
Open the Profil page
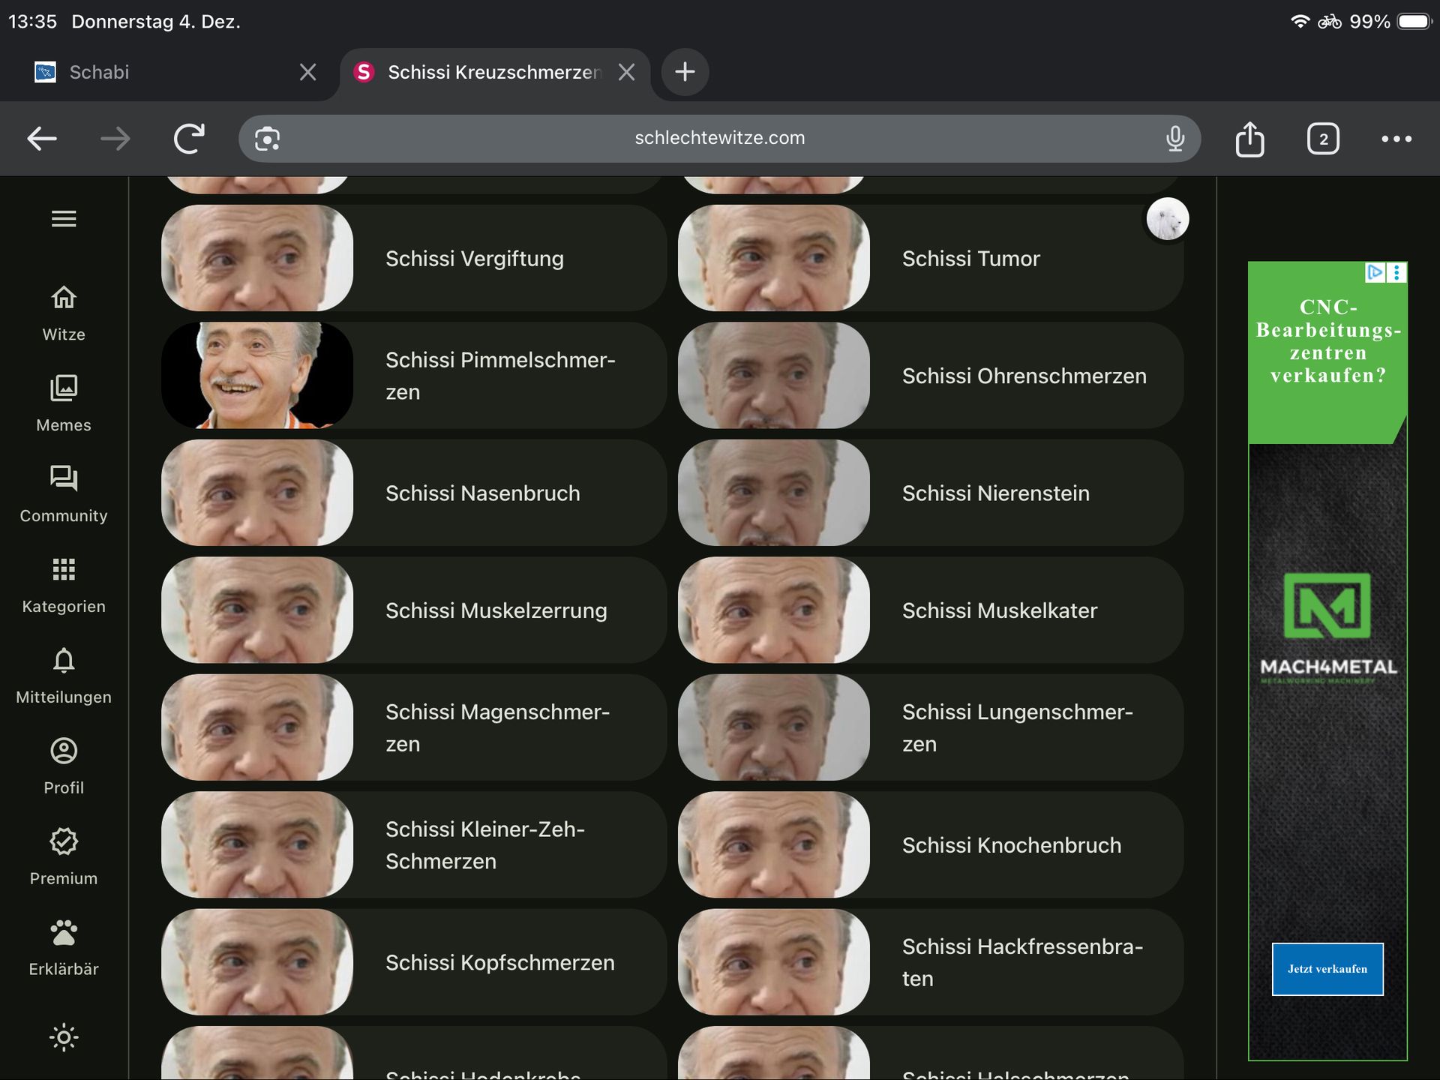pos(64,751)
